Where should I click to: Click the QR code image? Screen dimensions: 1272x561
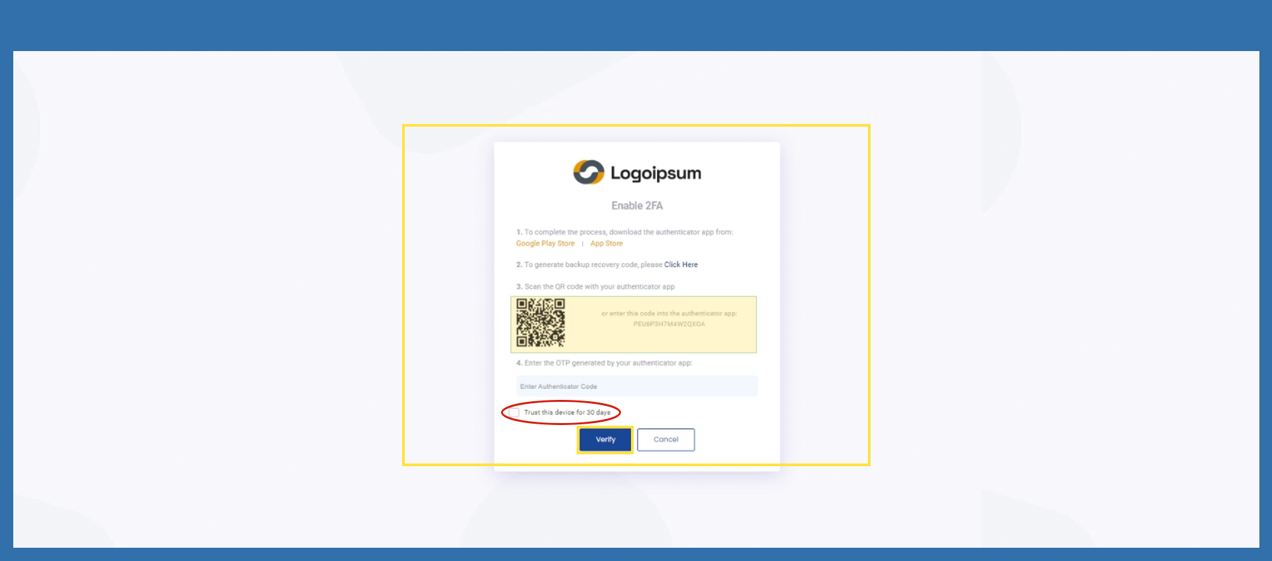pos(541,323)
